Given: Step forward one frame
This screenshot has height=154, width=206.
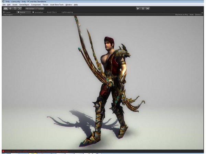Looking at the screenshot, I should tap(148, 9).
